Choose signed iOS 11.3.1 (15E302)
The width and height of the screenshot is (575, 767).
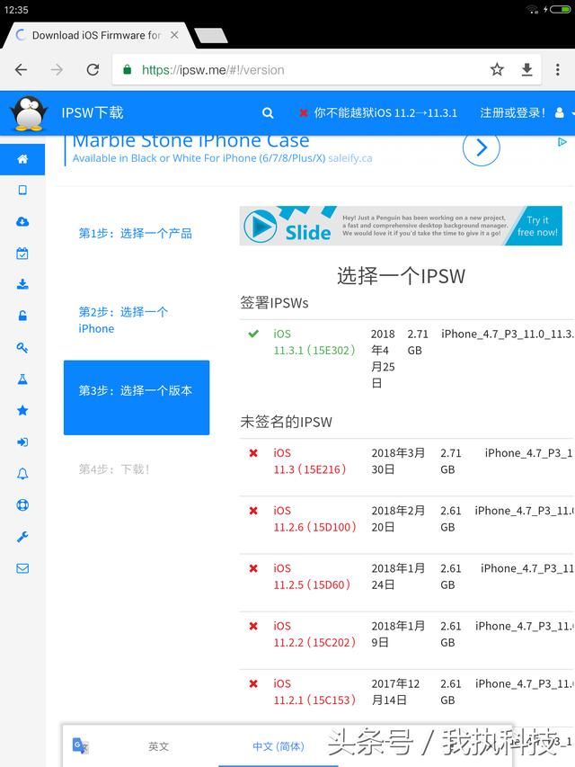(314, 342)
